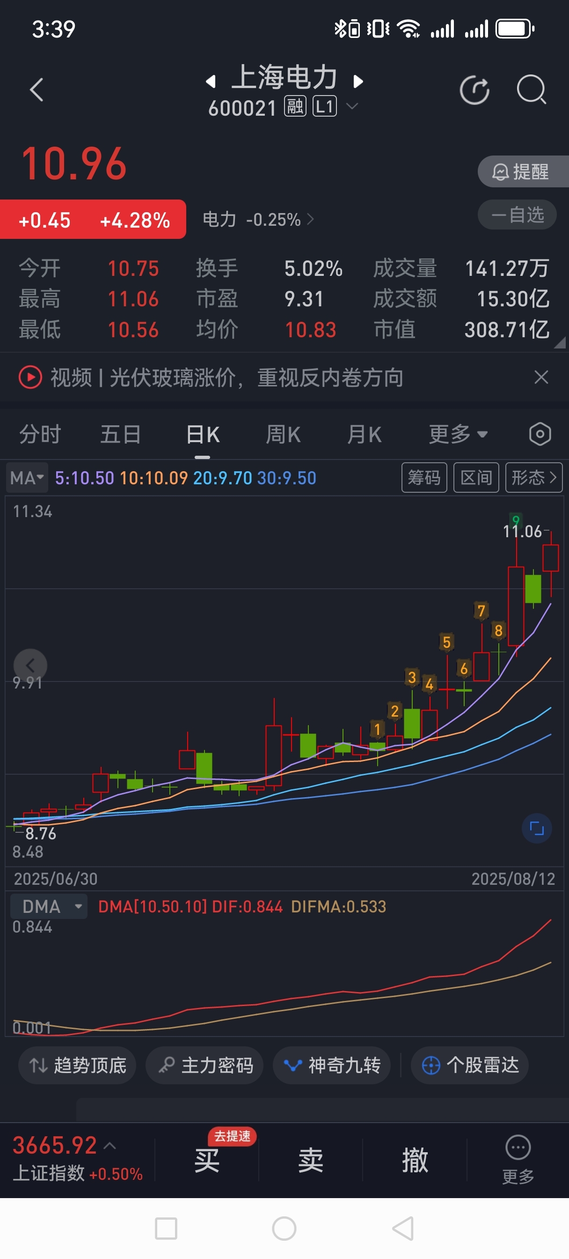
Task: Tap the DIF:0.844 indicator value
Action: coord(247,907)
